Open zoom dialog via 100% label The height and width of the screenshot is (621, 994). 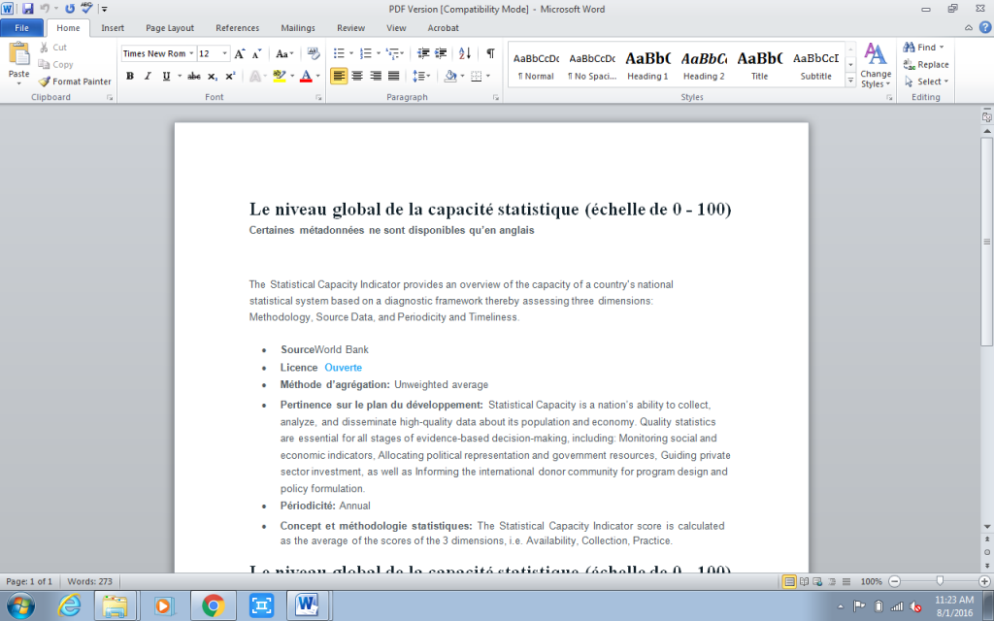pos(871,582)
